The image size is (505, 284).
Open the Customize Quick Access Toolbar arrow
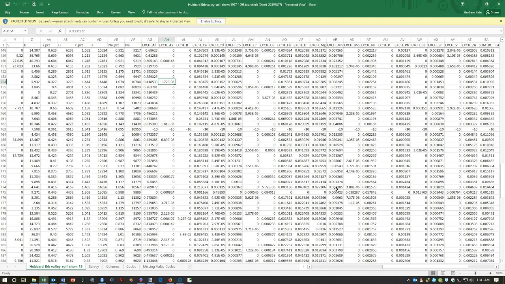click(49, 4)
